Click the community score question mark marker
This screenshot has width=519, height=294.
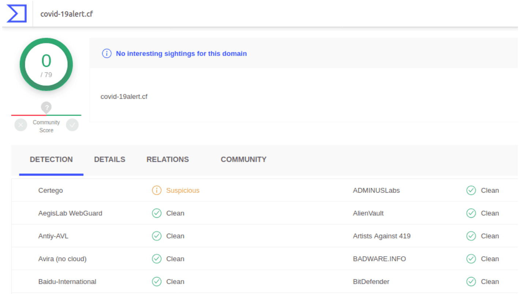pyautogui.click(x=46, y=108)
